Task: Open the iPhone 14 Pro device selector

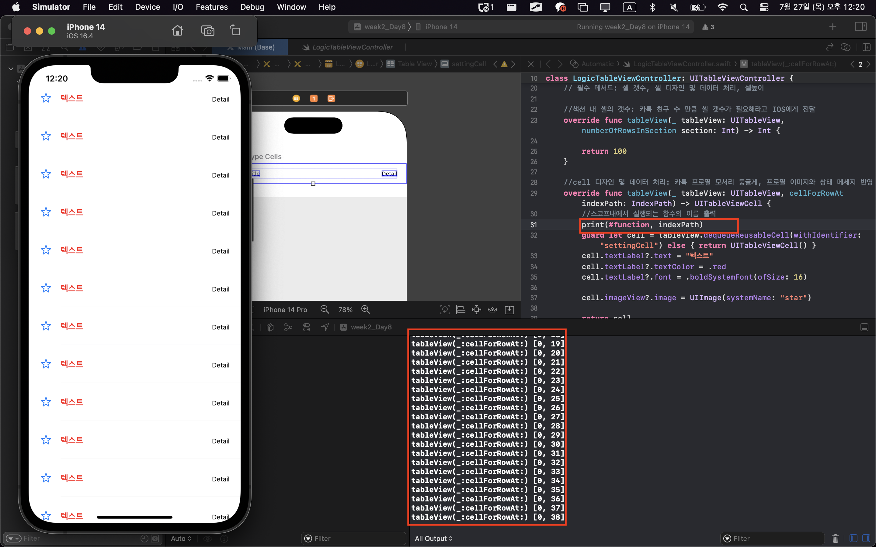Action: pos(285,310)
